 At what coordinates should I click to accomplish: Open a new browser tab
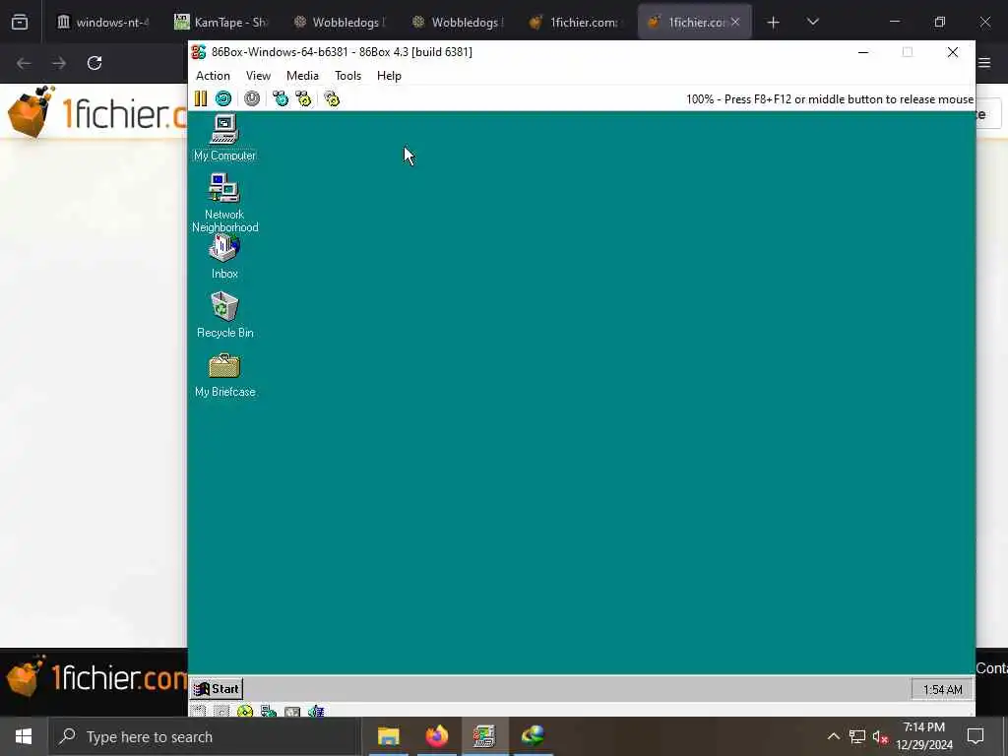coord(773,23)
